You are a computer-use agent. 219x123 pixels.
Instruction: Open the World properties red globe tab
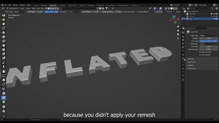(183, 51)
